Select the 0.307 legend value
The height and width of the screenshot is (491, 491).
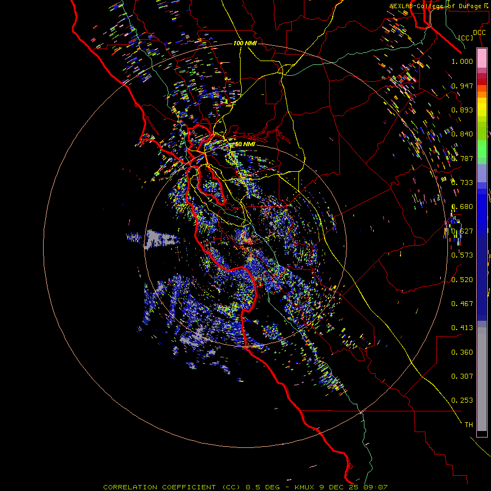point(462,376)
